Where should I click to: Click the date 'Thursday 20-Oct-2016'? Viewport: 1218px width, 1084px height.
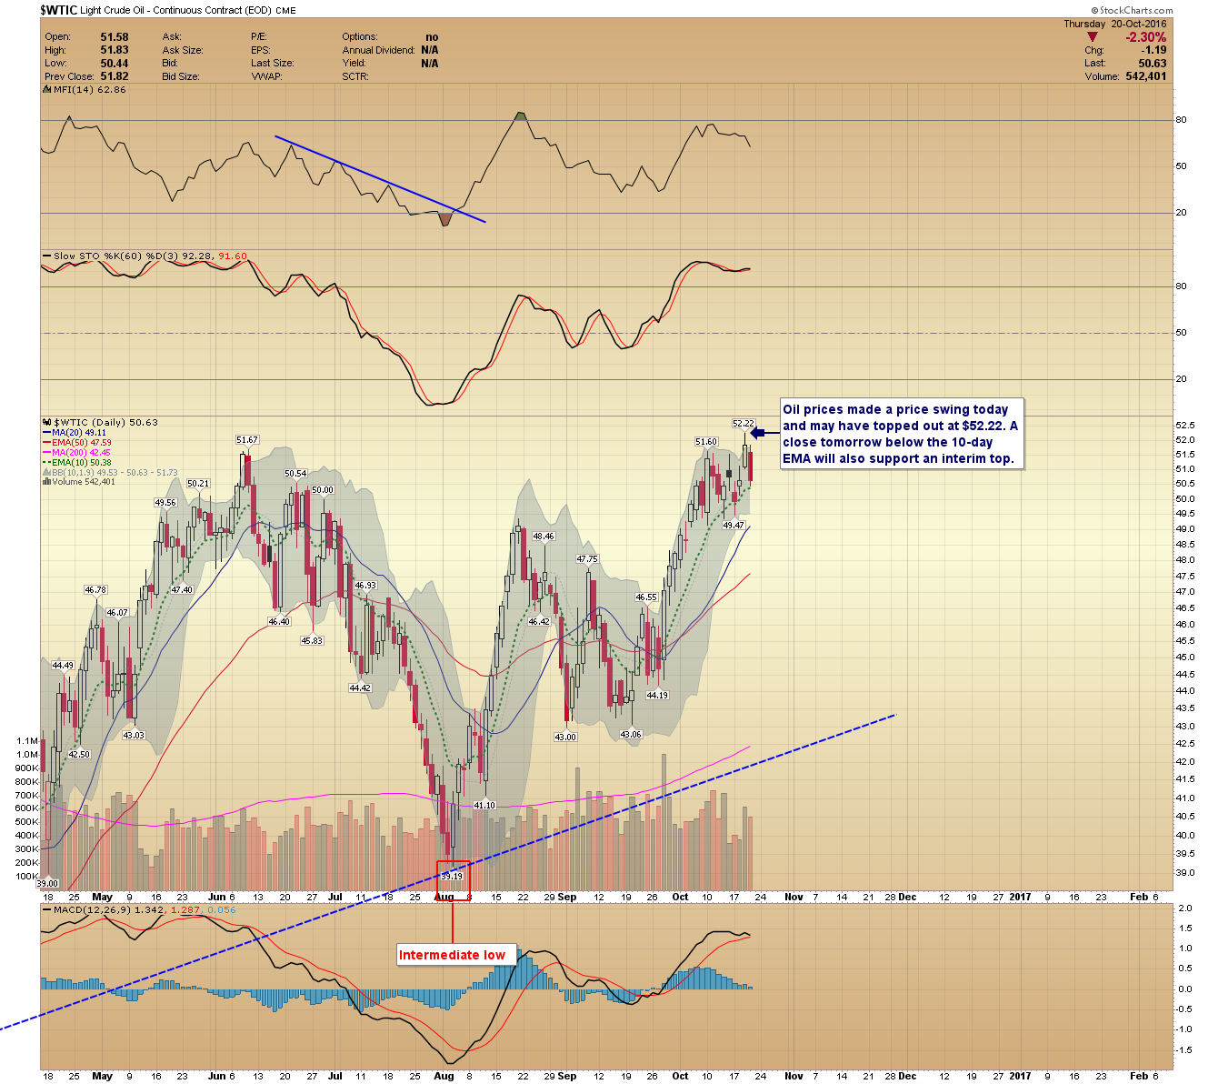[1114, 24]
